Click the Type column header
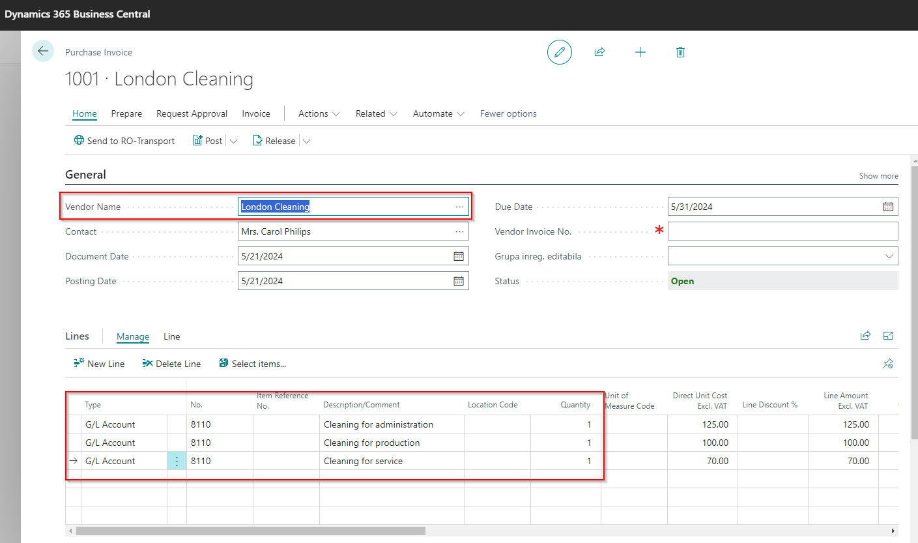This screenshot has width=918, height=543. [x=93, y=405]
